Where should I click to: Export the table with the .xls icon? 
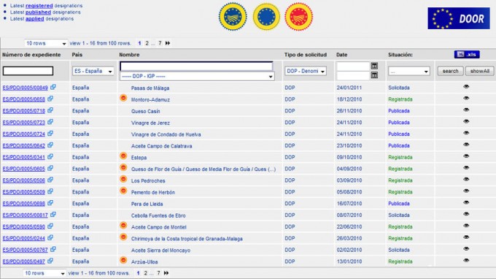pos(467,55)
